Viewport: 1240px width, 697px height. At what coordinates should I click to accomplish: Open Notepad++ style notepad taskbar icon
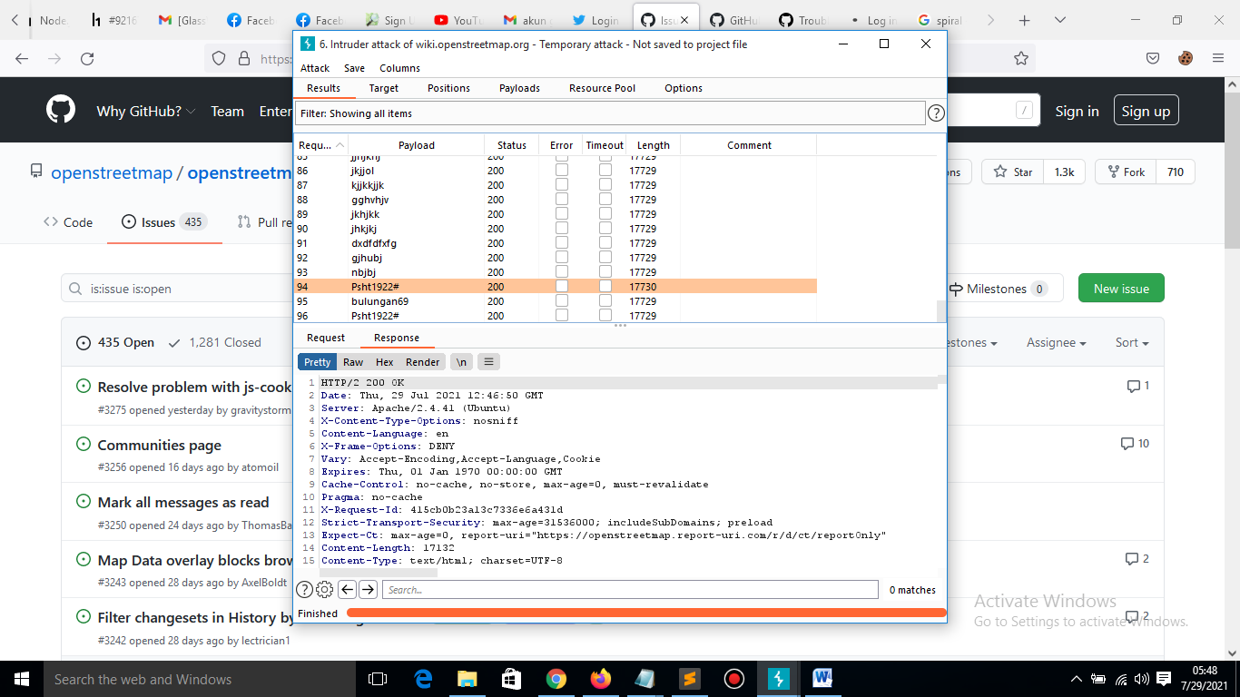tap(645, 679)
